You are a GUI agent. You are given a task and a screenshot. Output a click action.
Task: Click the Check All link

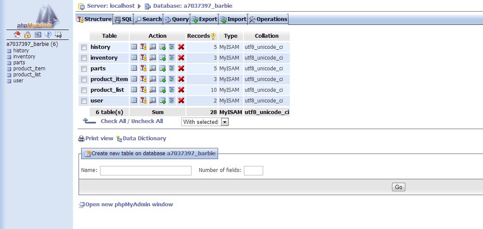[x=113, y=121]
